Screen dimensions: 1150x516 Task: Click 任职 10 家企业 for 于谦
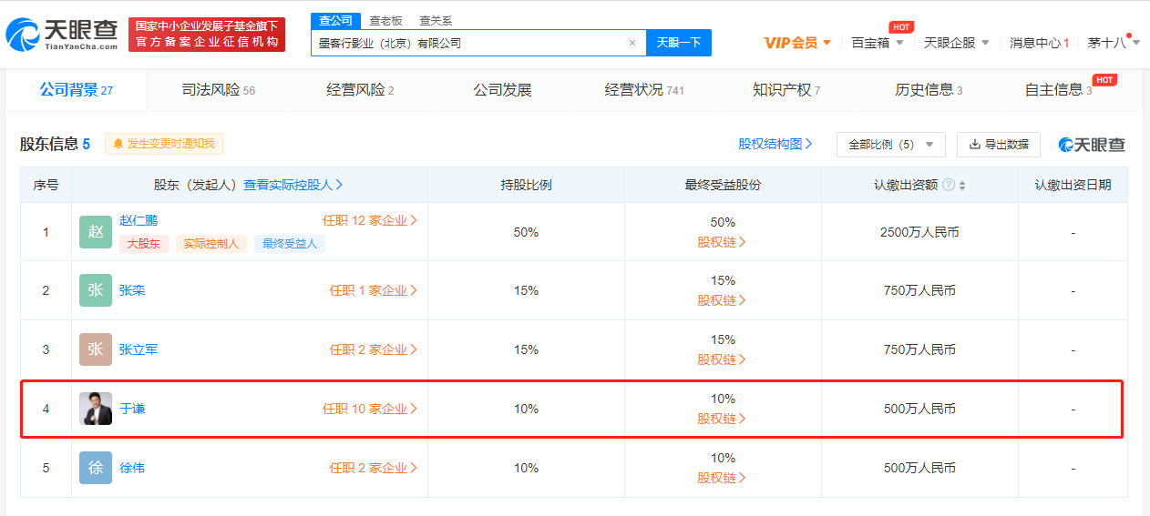pyautogui.click(x=370, y=409)
